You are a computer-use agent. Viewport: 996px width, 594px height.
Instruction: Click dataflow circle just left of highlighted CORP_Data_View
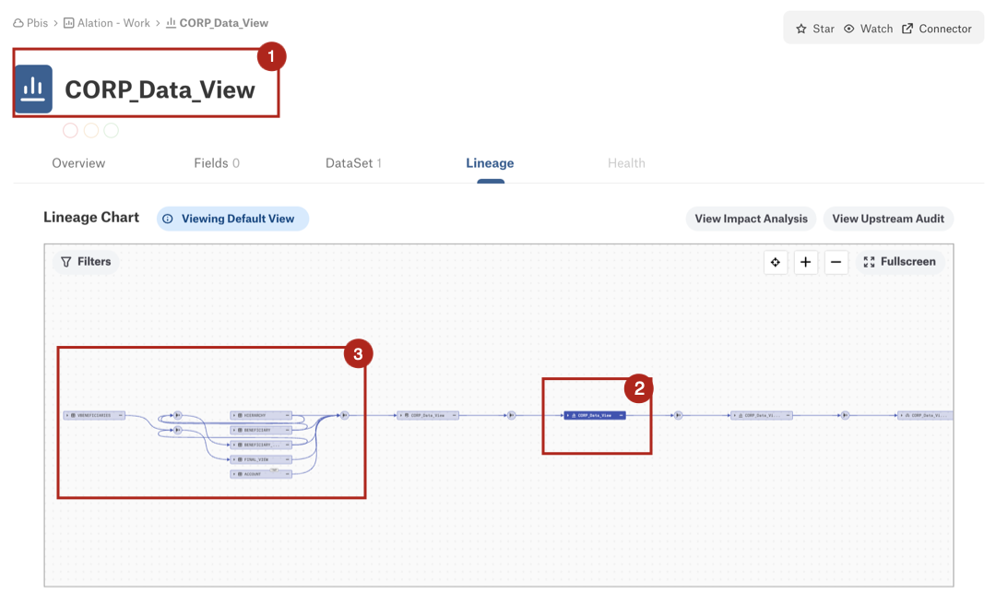511,415
